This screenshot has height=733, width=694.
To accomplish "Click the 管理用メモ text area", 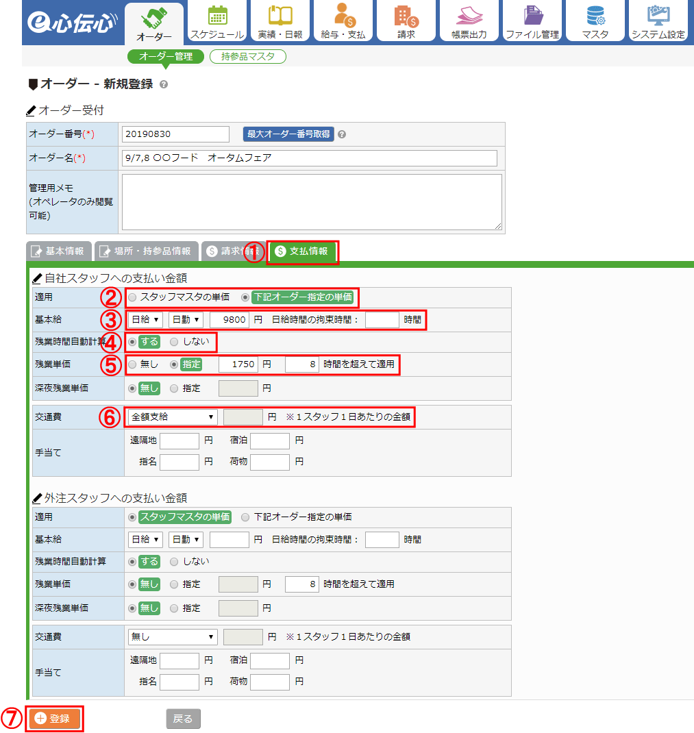I will (312, 202).
